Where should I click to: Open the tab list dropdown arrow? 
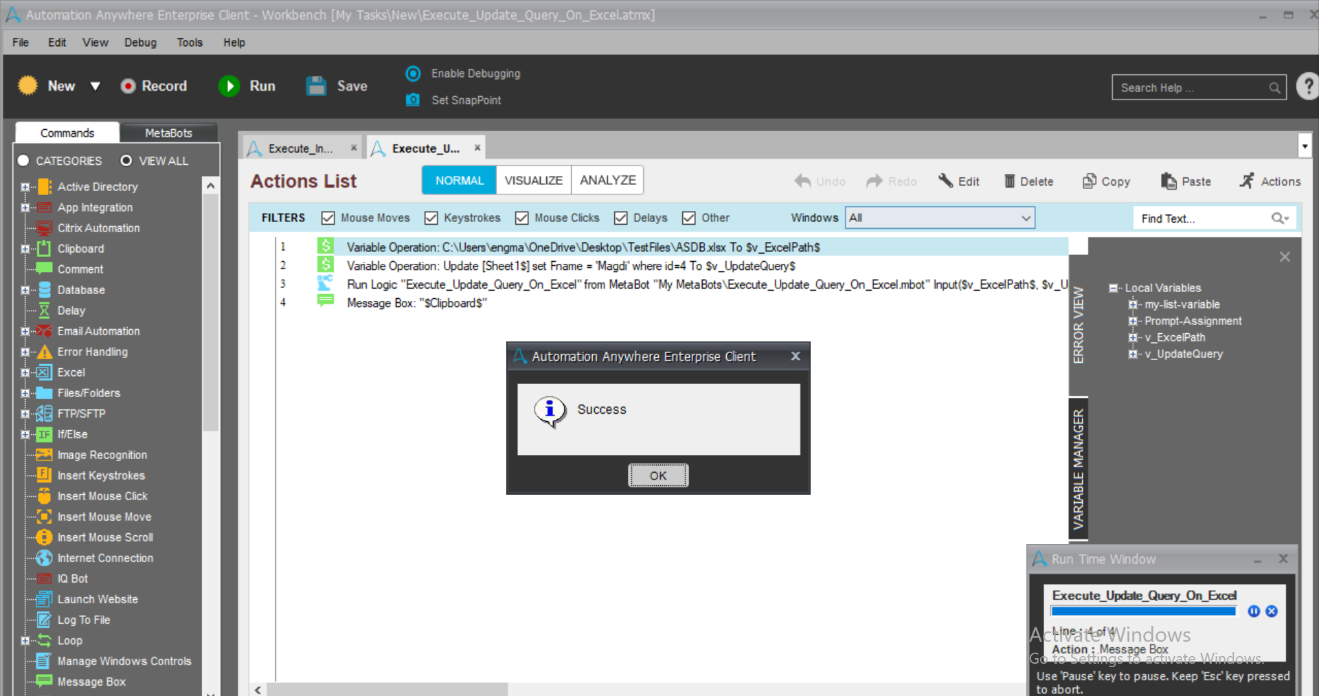pyautogui.click(x=1305, y=146)
